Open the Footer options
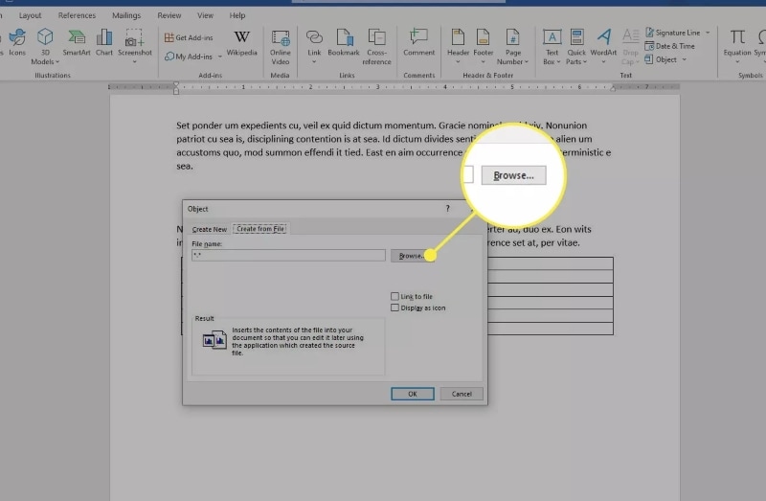Viewport: 766px width, 501px height. [x=483, y=46]
